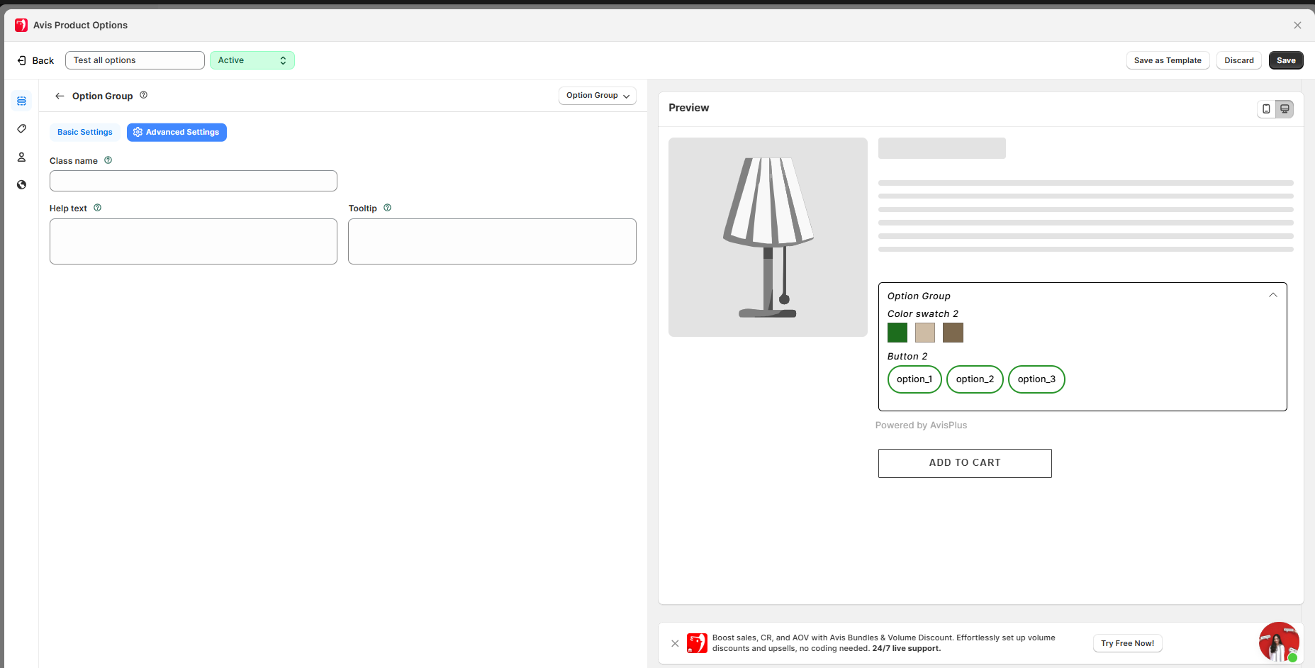This screenshot has height=668, width=1315.
Task: Open the Active status dropdown
Action: point(252,60)
